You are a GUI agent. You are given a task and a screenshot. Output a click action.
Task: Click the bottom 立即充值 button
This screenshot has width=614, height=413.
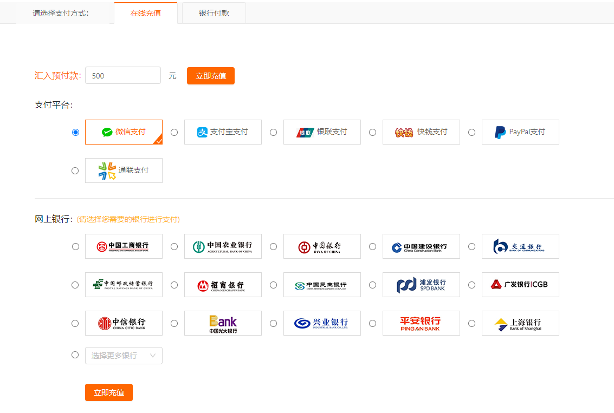[109, 392]
